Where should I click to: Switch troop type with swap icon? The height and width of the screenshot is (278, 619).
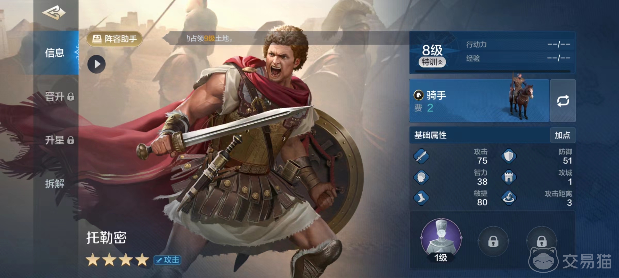563,101
